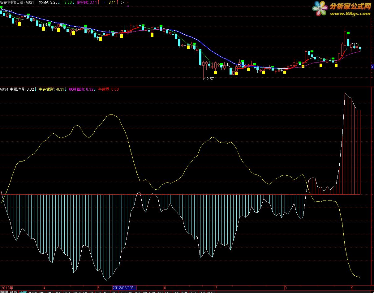Choose the MACD indicator tab
Viewport: 374px width, 293px height.
(x=33, y=292)
